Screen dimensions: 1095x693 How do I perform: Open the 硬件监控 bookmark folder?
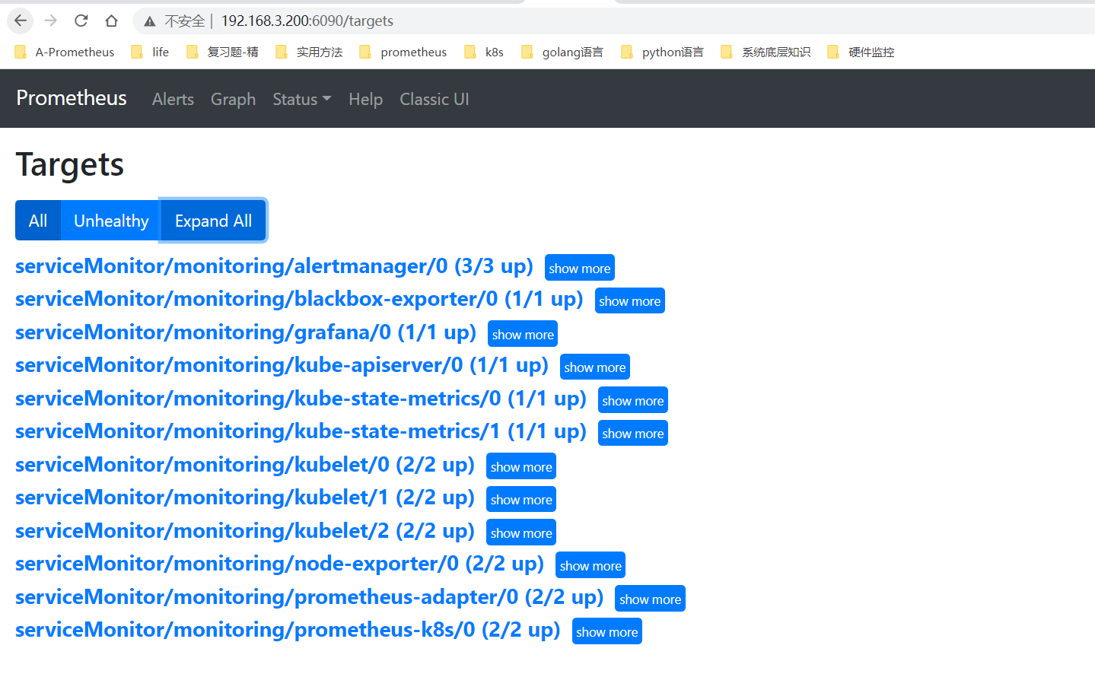861,52
